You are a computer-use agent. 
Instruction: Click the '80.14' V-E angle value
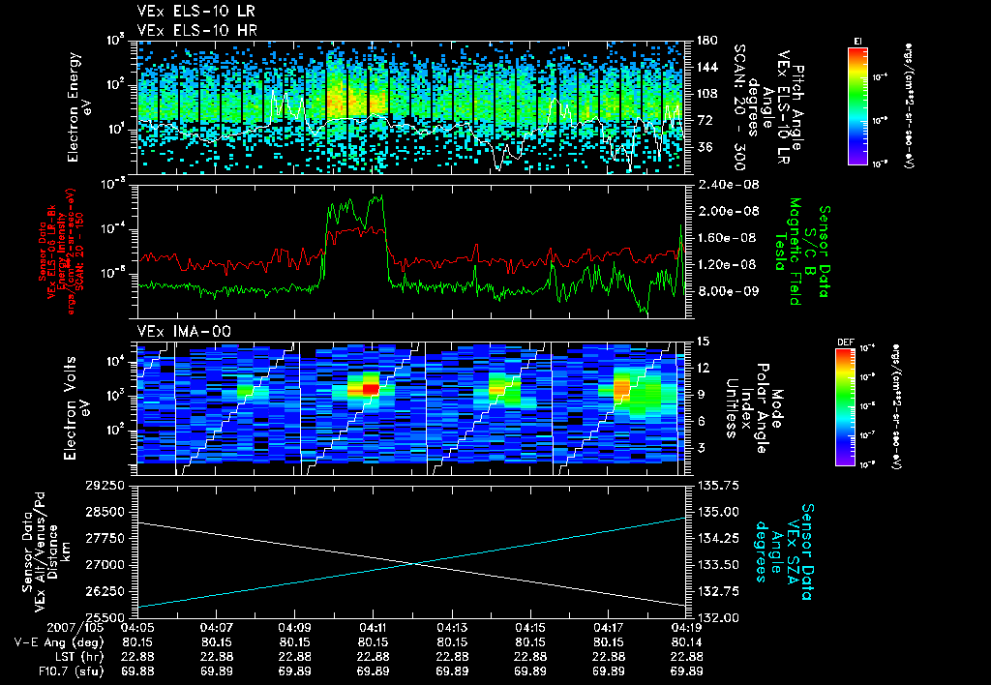tap(687, 642)
